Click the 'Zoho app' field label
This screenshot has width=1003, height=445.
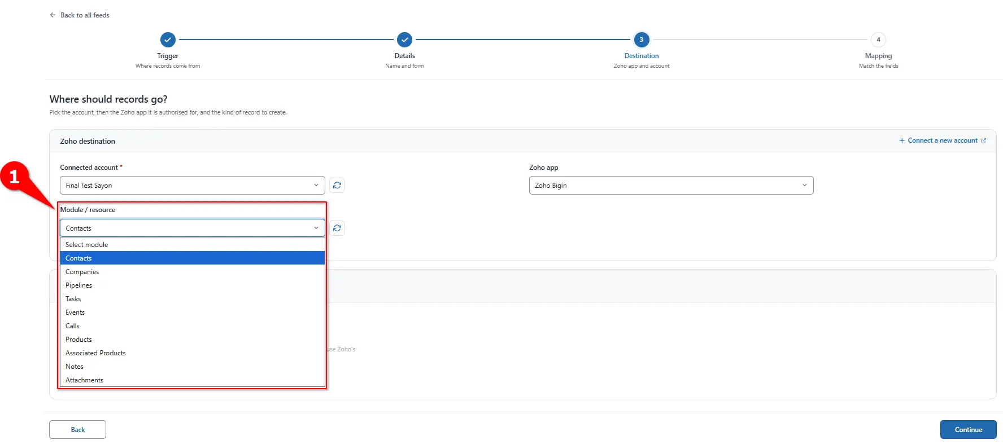click(543, 168)
